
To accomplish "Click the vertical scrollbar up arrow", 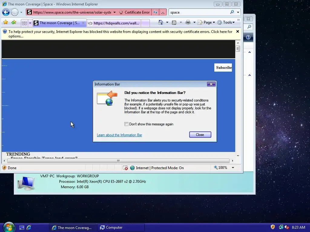I will (238, 43).
